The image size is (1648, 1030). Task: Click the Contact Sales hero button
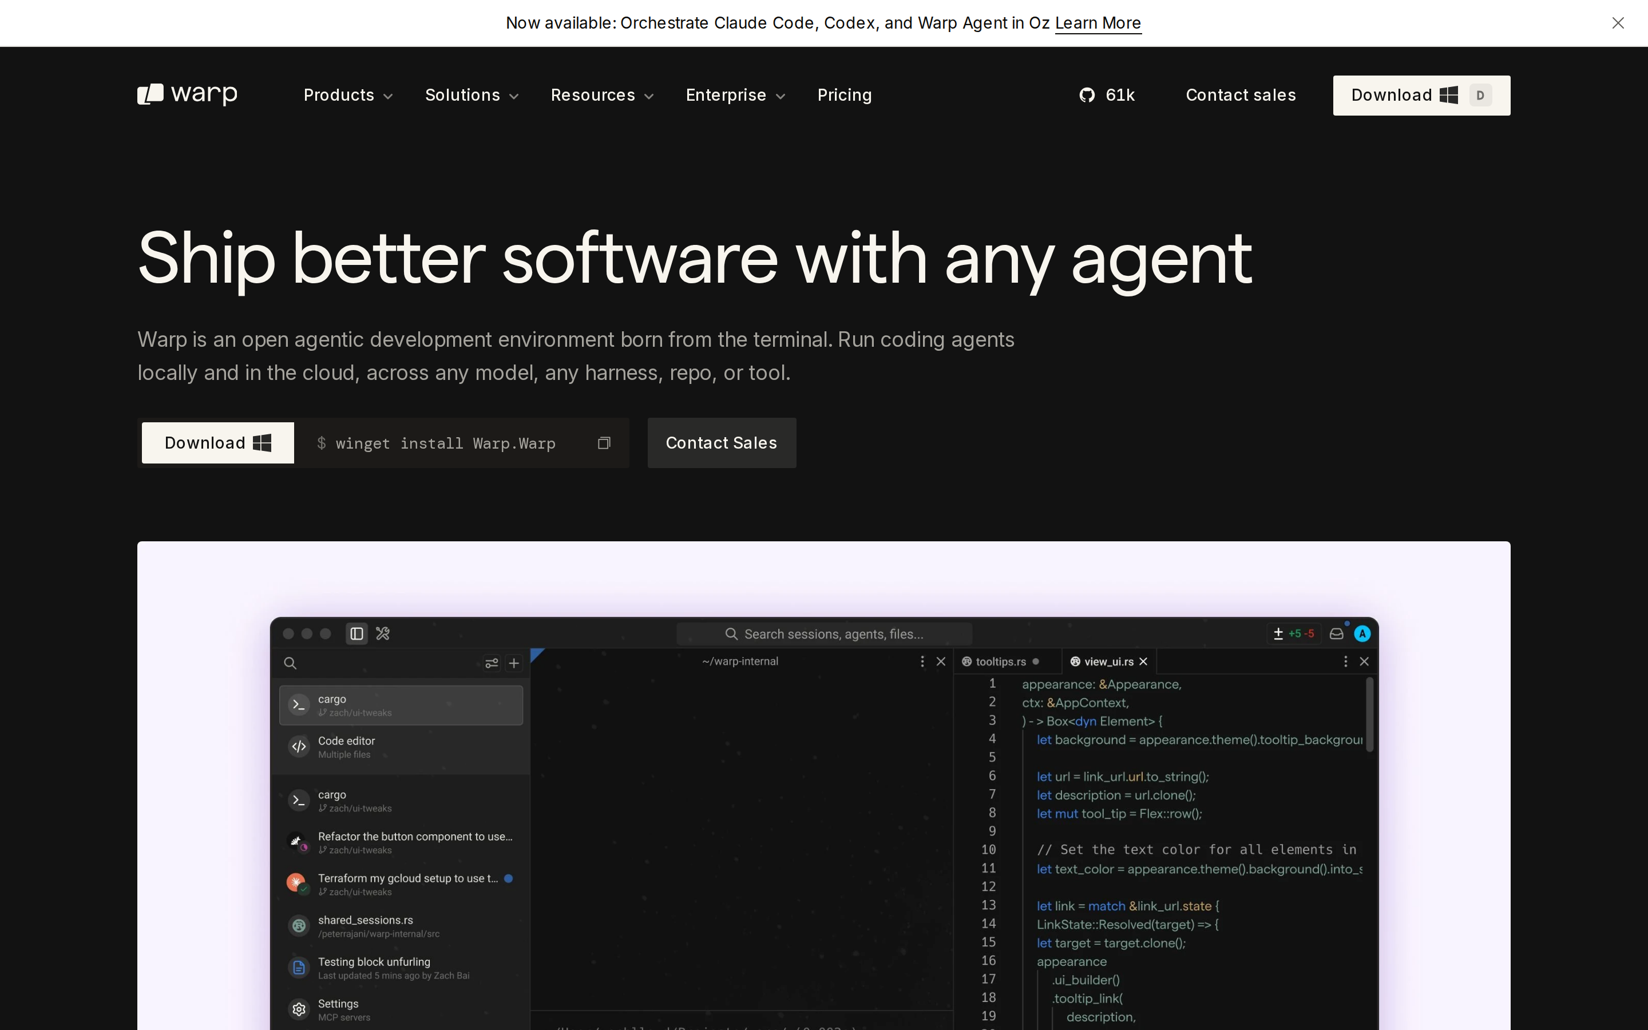pyautogui.click(x=722, y=443)
